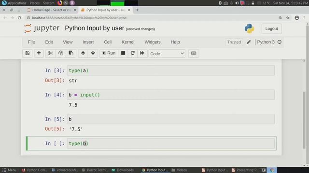This screenshot has height=173, width=309.
Task: Switch to Parrot Terminal taskbar item
Action: (x=96, y=170)
